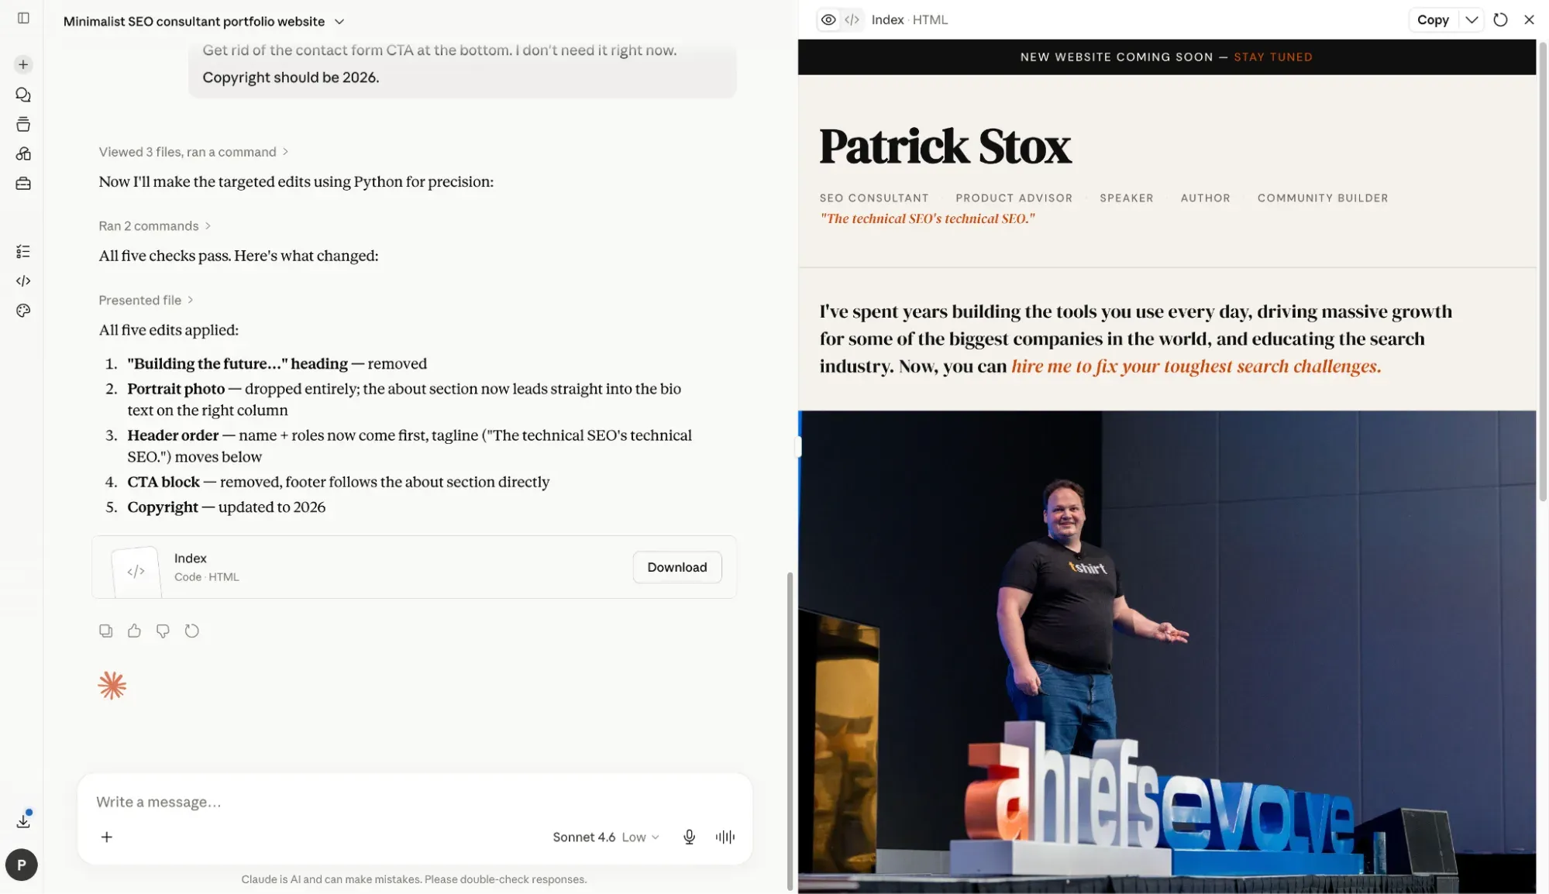Click the plus attachment icon in composer
This screenshot has width=1549, height=894.
tap(107, 837)
